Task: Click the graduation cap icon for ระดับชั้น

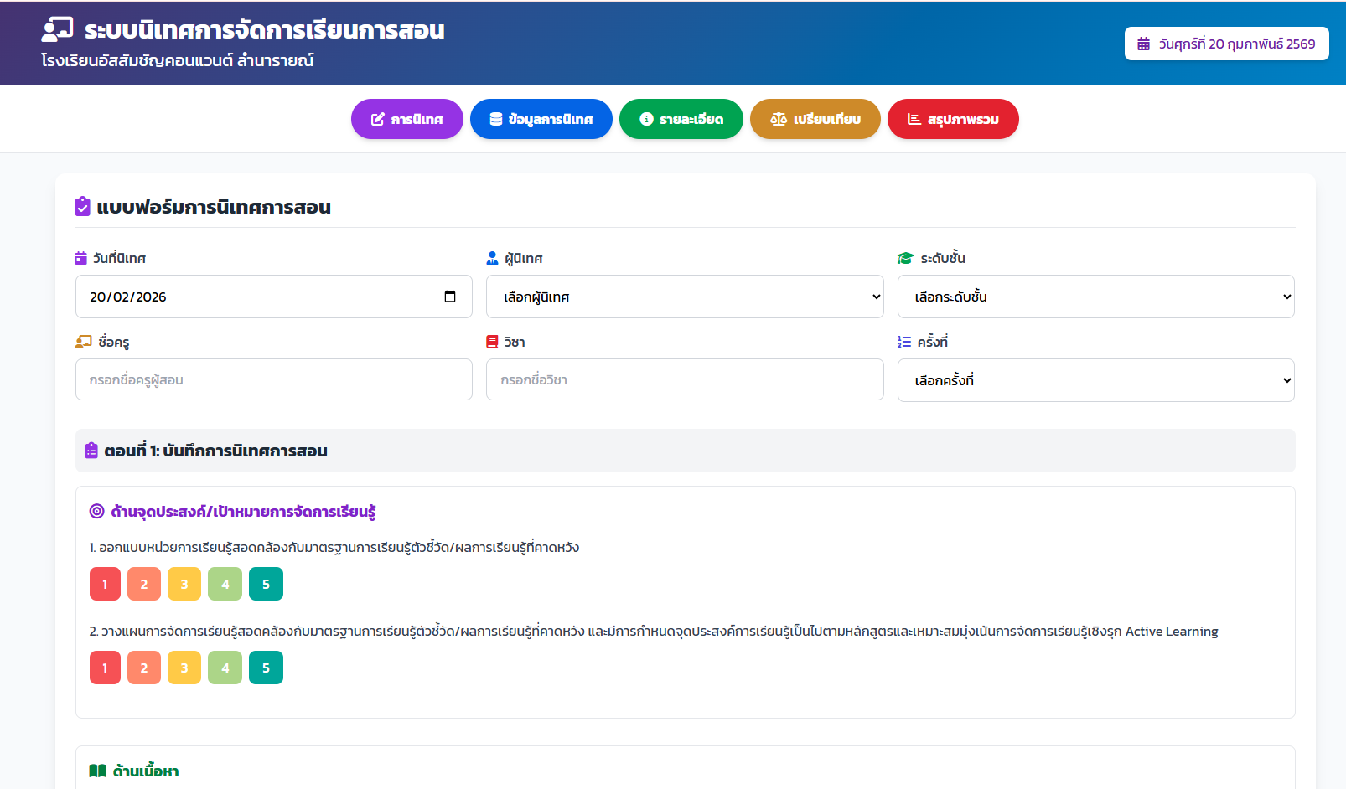Action: coord(905,258)
